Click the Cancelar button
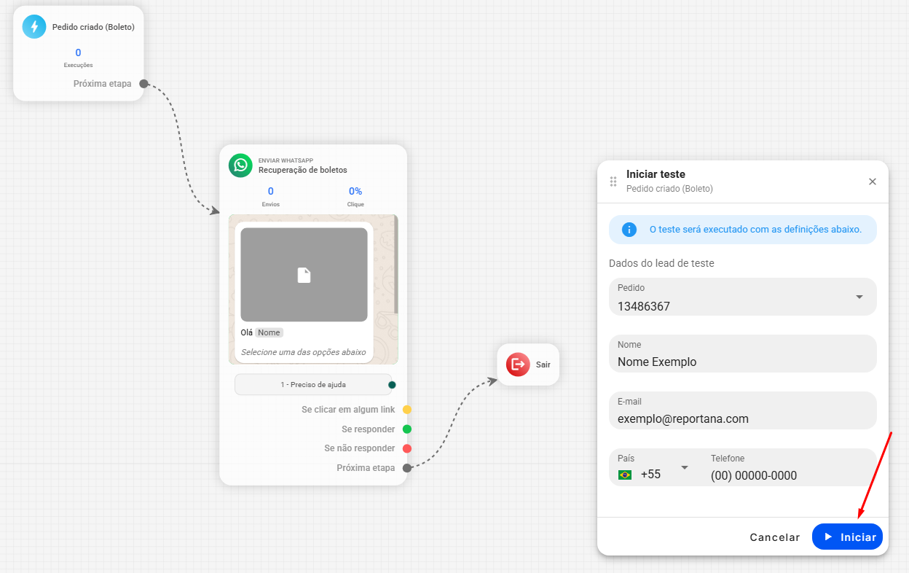 [x=775, y=537]
